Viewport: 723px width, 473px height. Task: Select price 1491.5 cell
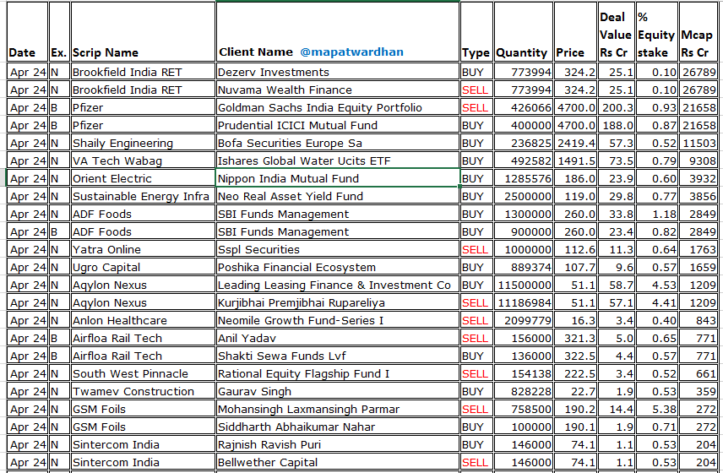coord(575,160)
